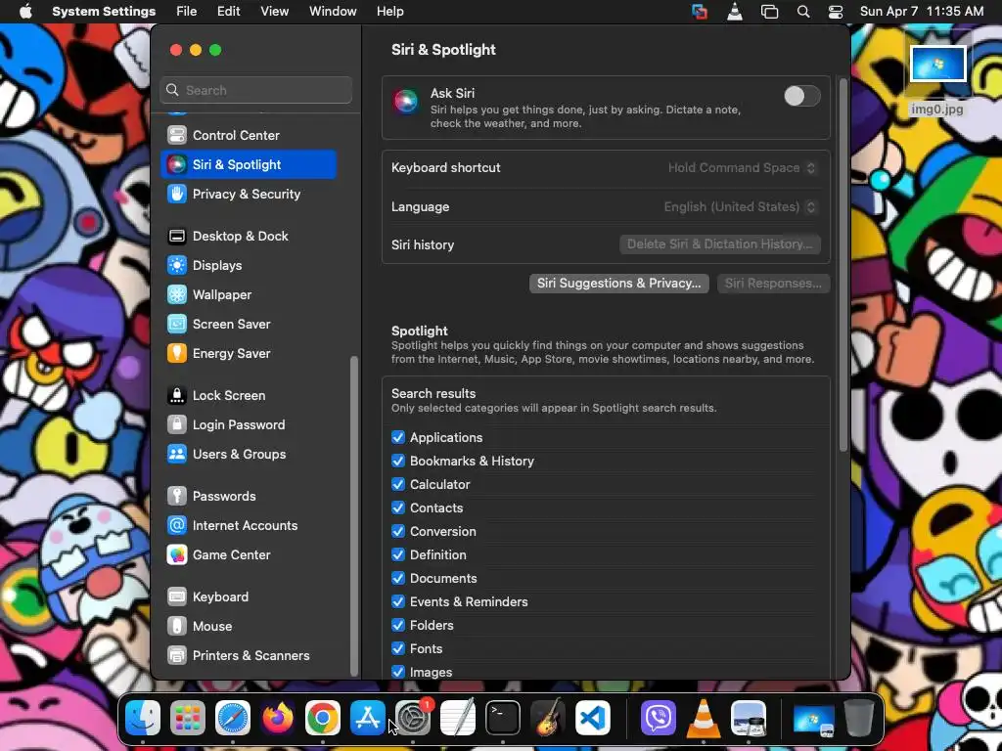Viewport: 1002px width, 751px height.
Task: Select the Wallpaper flower icon
Action: (177, 294)
